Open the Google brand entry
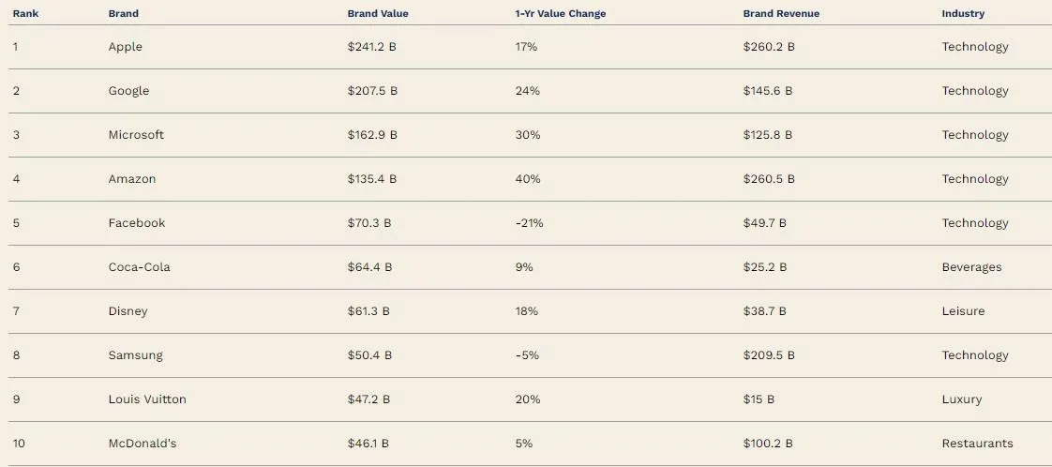The width and height of the screenshot is (1052, 467). [x=128, y=91]
